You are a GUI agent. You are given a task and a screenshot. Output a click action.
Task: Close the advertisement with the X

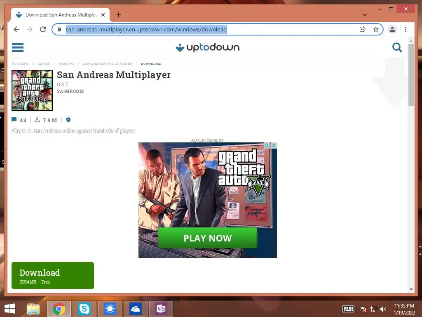pos(274,145)
